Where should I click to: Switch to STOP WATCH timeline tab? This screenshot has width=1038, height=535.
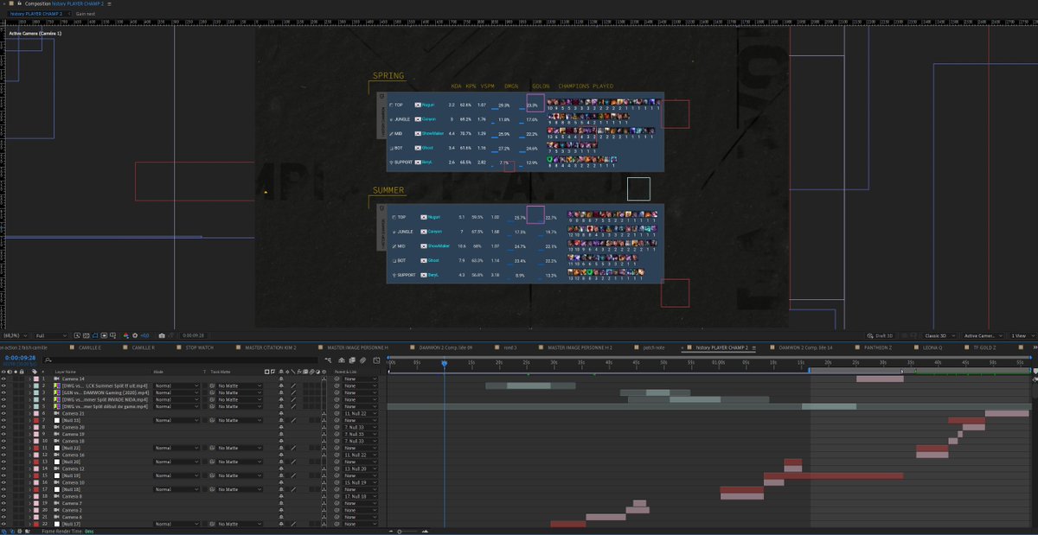click(x=199, y=347)
